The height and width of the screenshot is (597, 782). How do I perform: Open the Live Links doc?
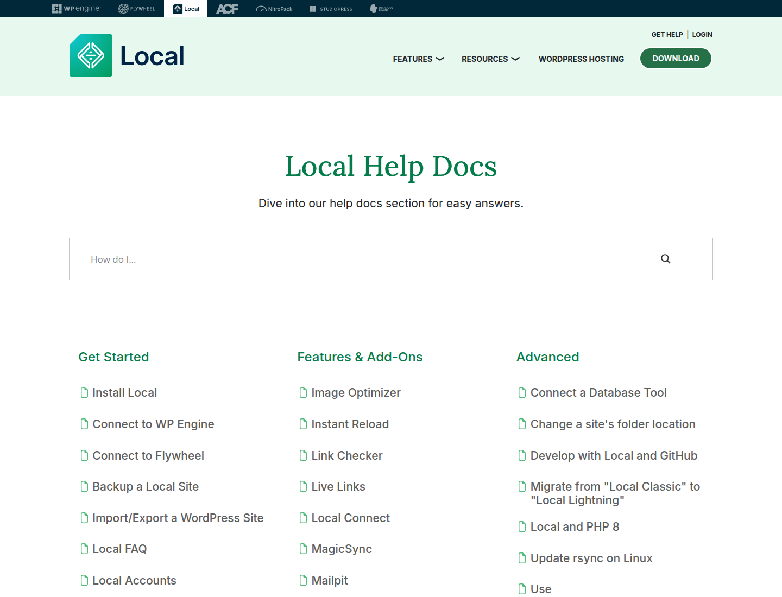(x=338, y=486)
